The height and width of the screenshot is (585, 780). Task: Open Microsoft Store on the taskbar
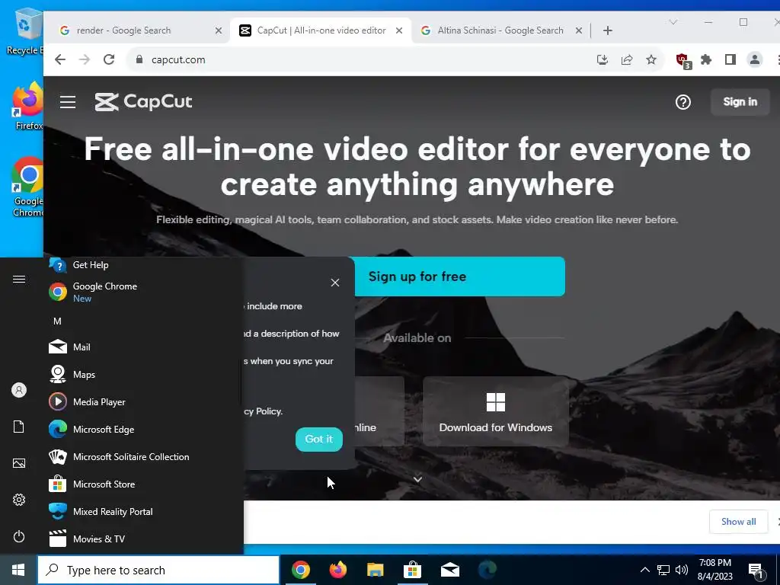click(412, 570)
